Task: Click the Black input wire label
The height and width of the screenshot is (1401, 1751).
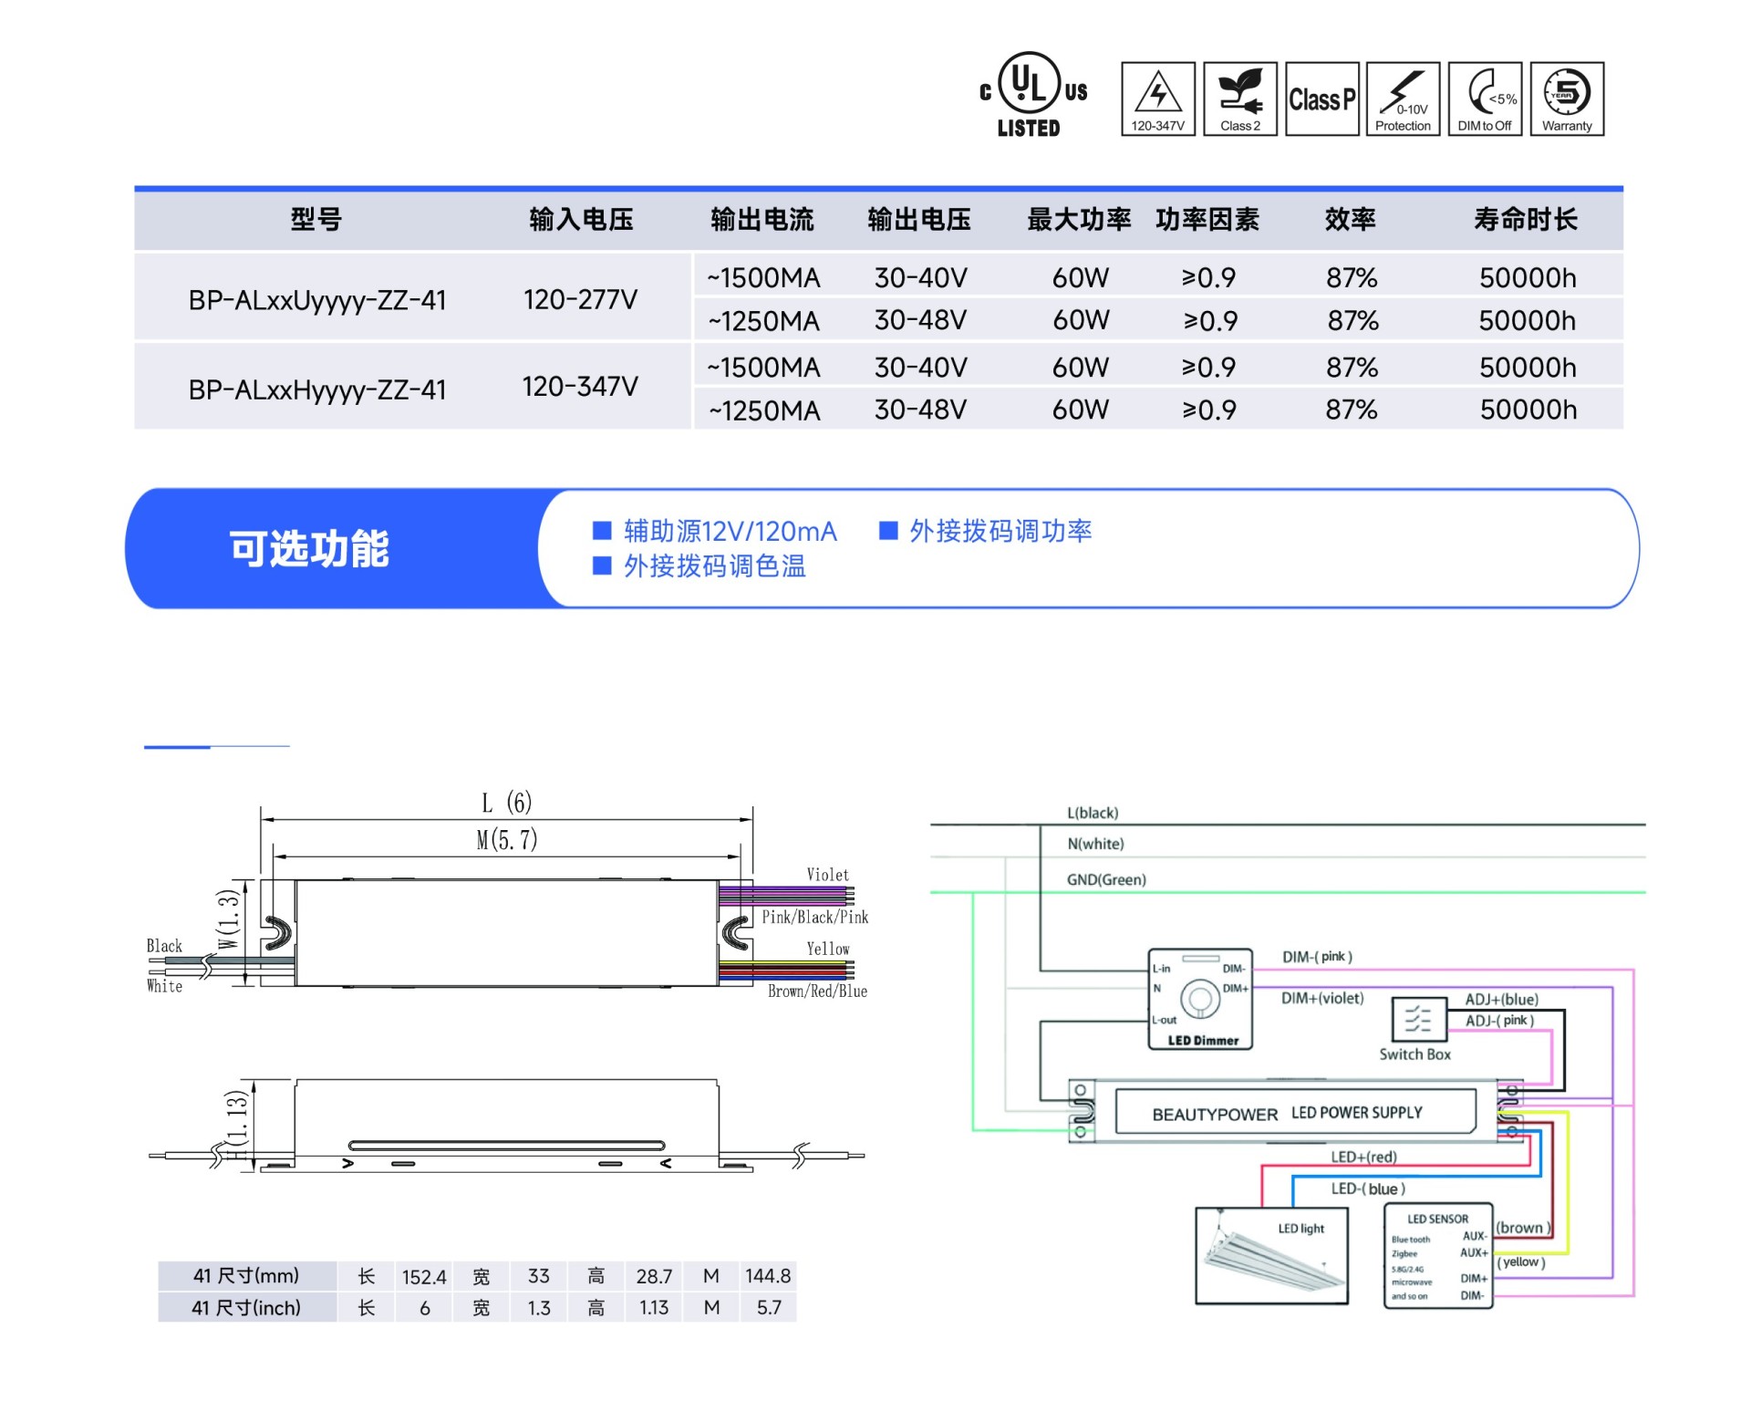Action: coord(164,946)
